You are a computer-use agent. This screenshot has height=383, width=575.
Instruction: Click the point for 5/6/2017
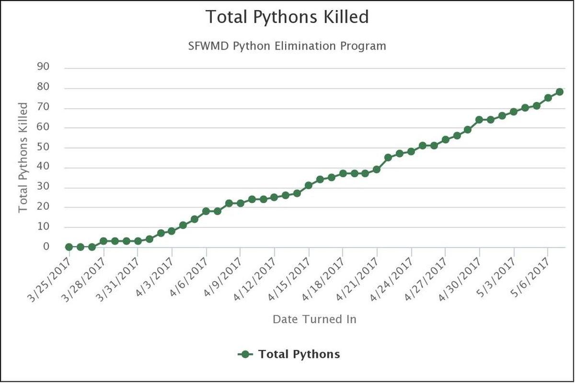(548, 98)
